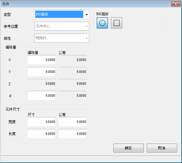
Task: Click the X offset value field
Action: 42,60
